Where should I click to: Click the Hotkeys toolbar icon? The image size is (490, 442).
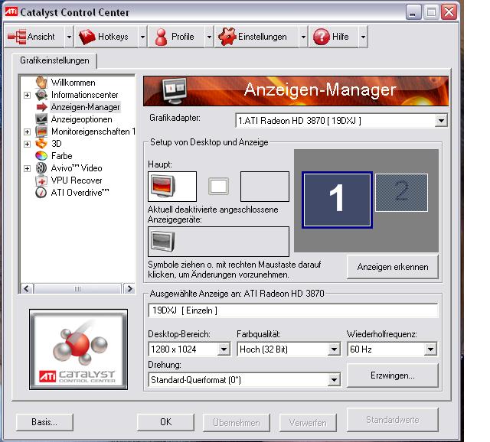pos(87,37)
